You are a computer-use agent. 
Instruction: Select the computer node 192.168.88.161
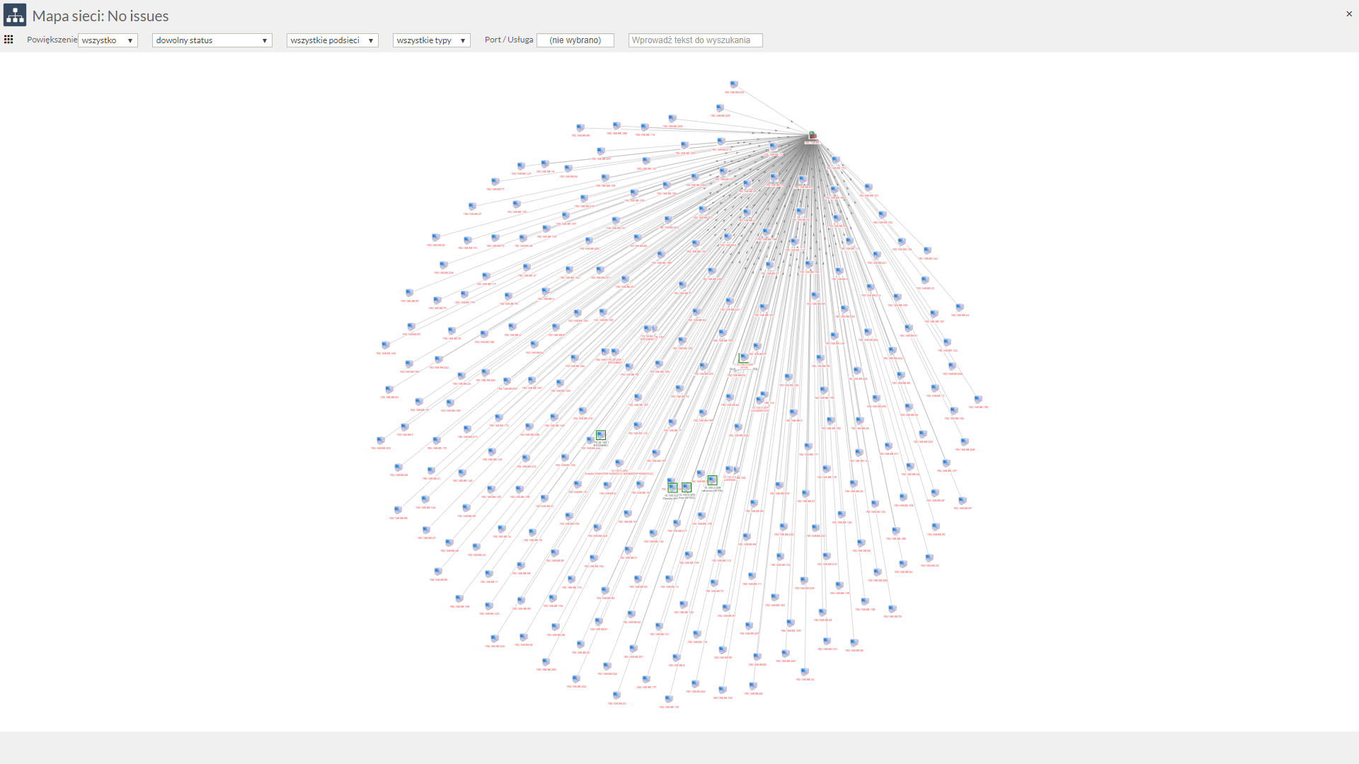click(x=868, y=187)
